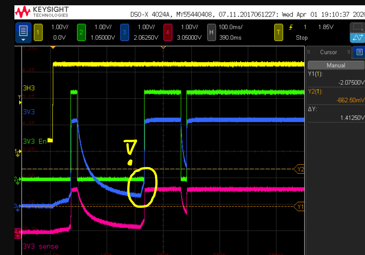
Task: Click the blue 3V3 channel label
Action: 29,112
